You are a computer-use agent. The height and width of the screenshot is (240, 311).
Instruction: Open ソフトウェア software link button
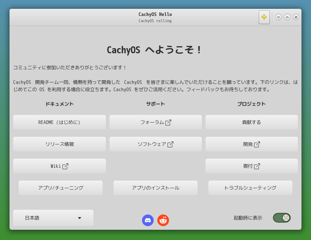click(x=155, y=144)
